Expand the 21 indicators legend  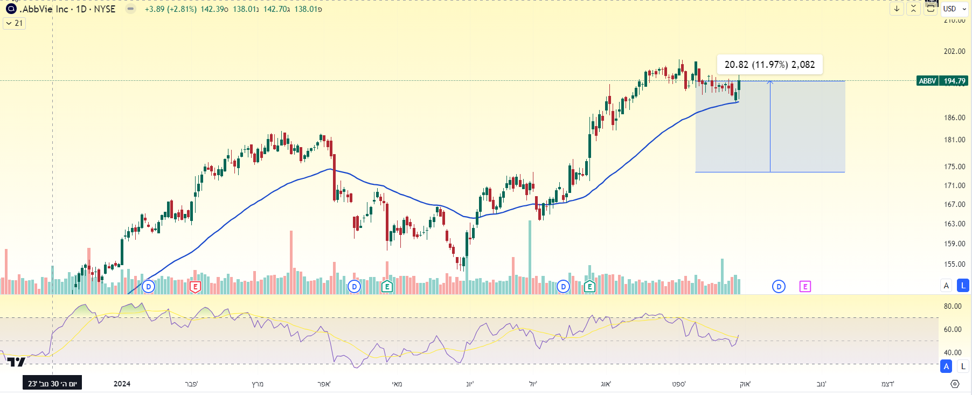pos(15,23)
